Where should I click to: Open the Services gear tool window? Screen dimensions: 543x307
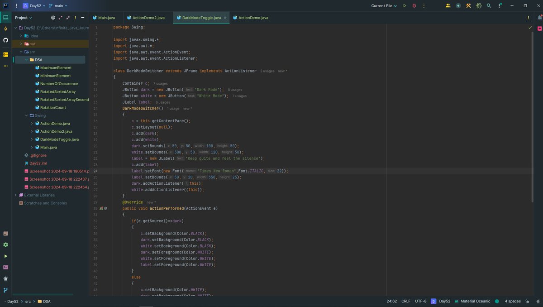click(5, 245)
